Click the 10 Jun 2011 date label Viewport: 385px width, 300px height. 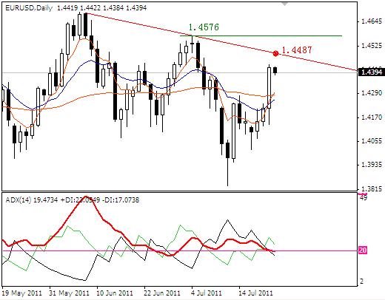[x=115, y=293]
